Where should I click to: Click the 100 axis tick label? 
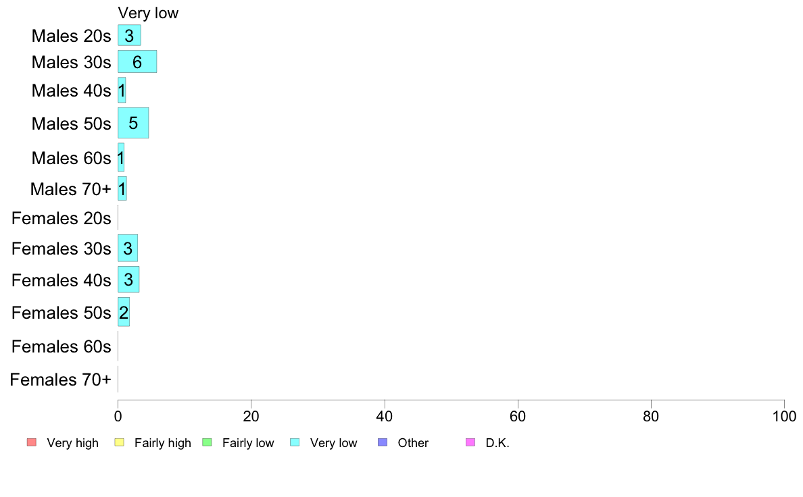pyautogui.click(x=784, y=417)
